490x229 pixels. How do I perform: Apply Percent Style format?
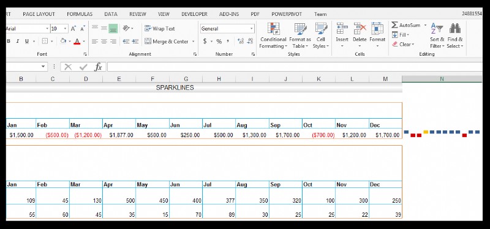pos(219,41)
